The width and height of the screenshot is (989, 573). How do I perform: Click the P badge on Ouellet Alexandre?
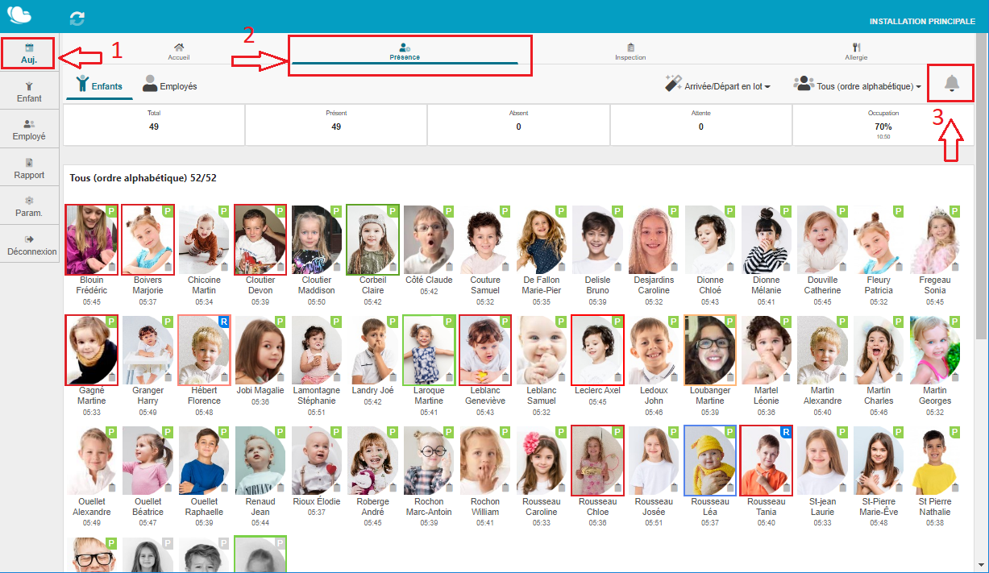point(112,433)
